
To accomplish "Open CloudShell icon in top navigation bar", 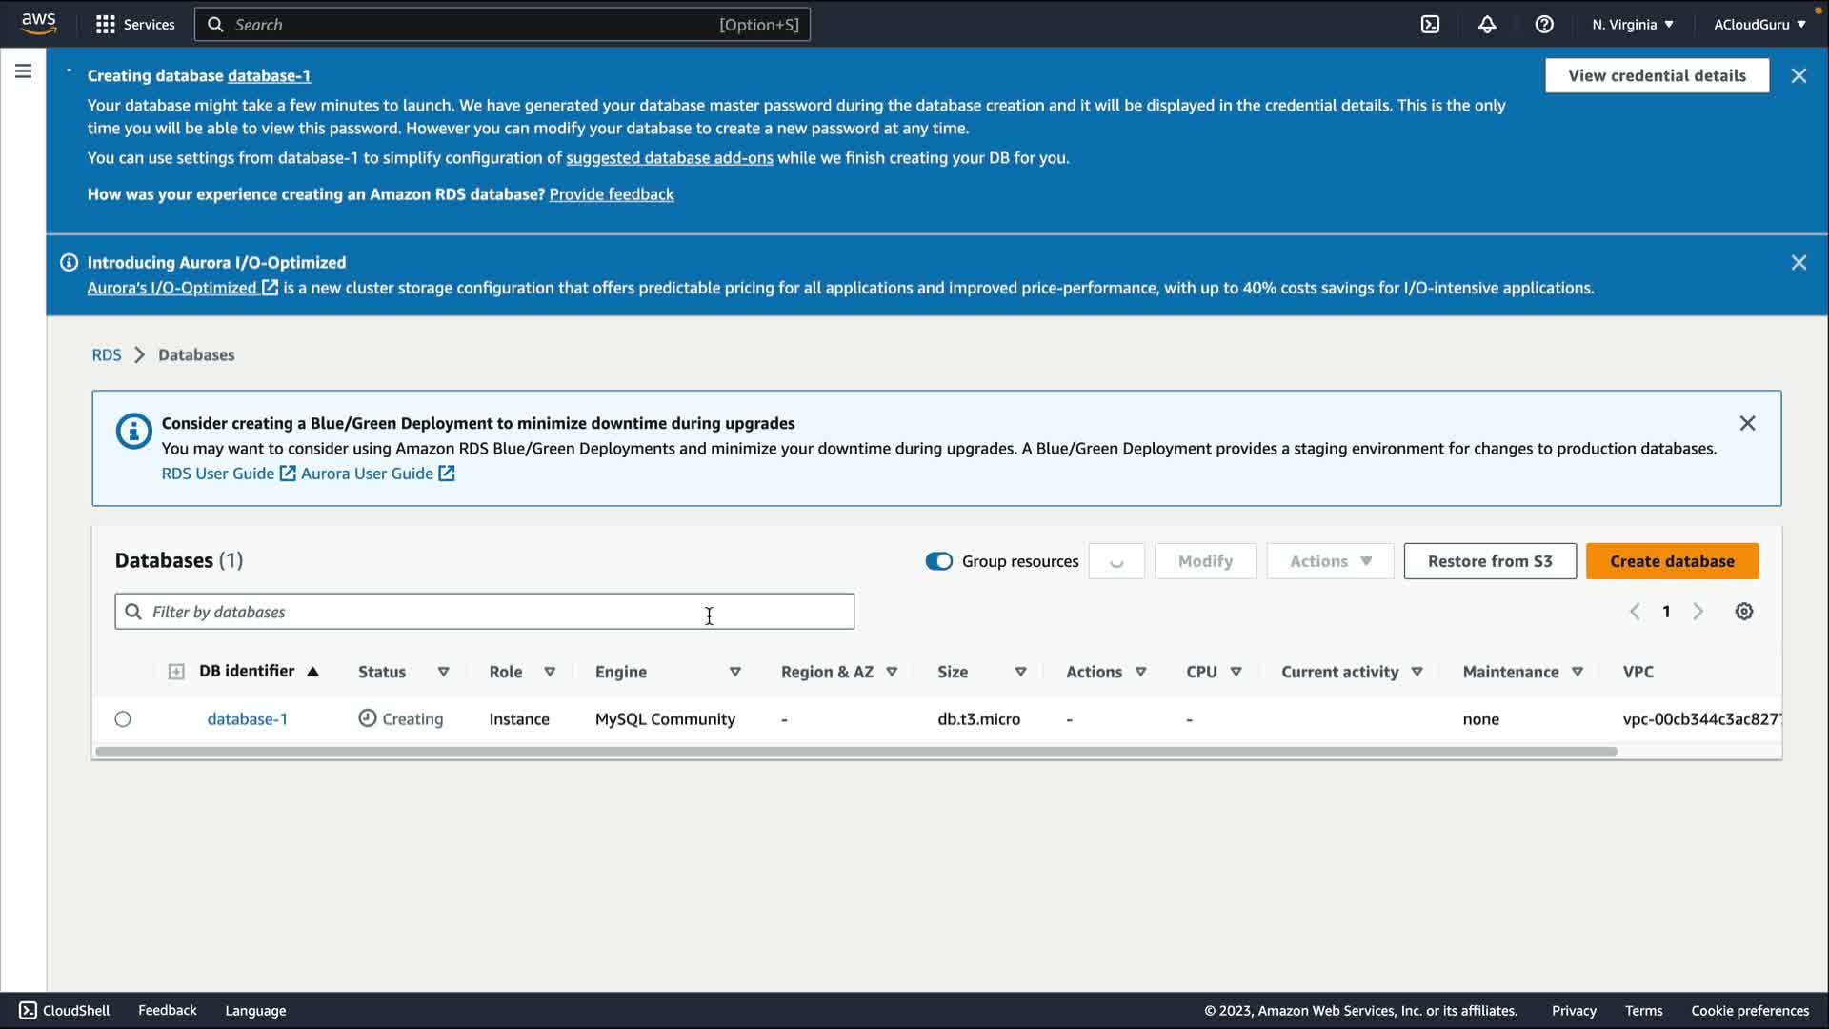I will (x=1430, y=25).
